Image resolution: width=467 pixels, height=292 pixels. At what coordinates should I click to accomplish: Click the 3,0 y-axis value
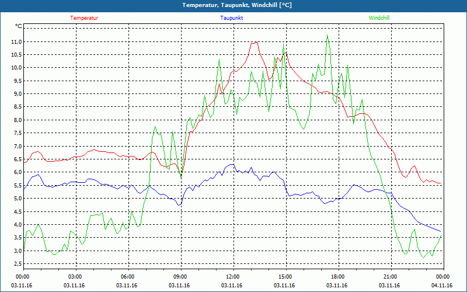click(x=17, y=251)
